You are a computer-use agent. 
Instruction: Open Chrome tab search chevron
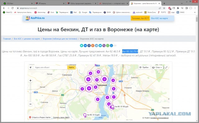point(182,3)
